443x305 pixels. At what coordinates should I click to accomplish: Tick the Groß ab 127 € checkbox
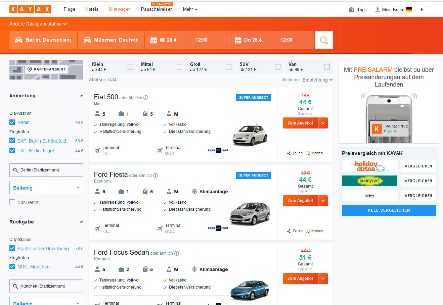[229, 67]
